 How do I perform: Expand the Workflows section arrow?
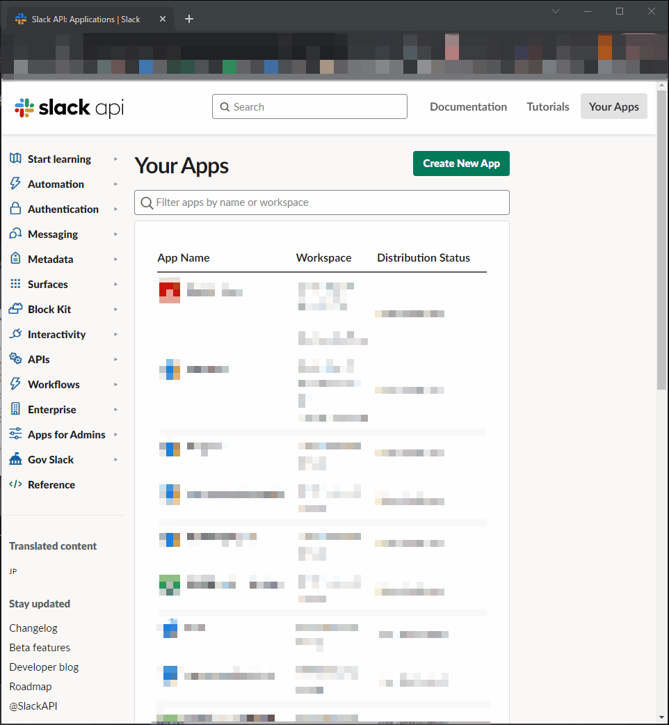115,384
